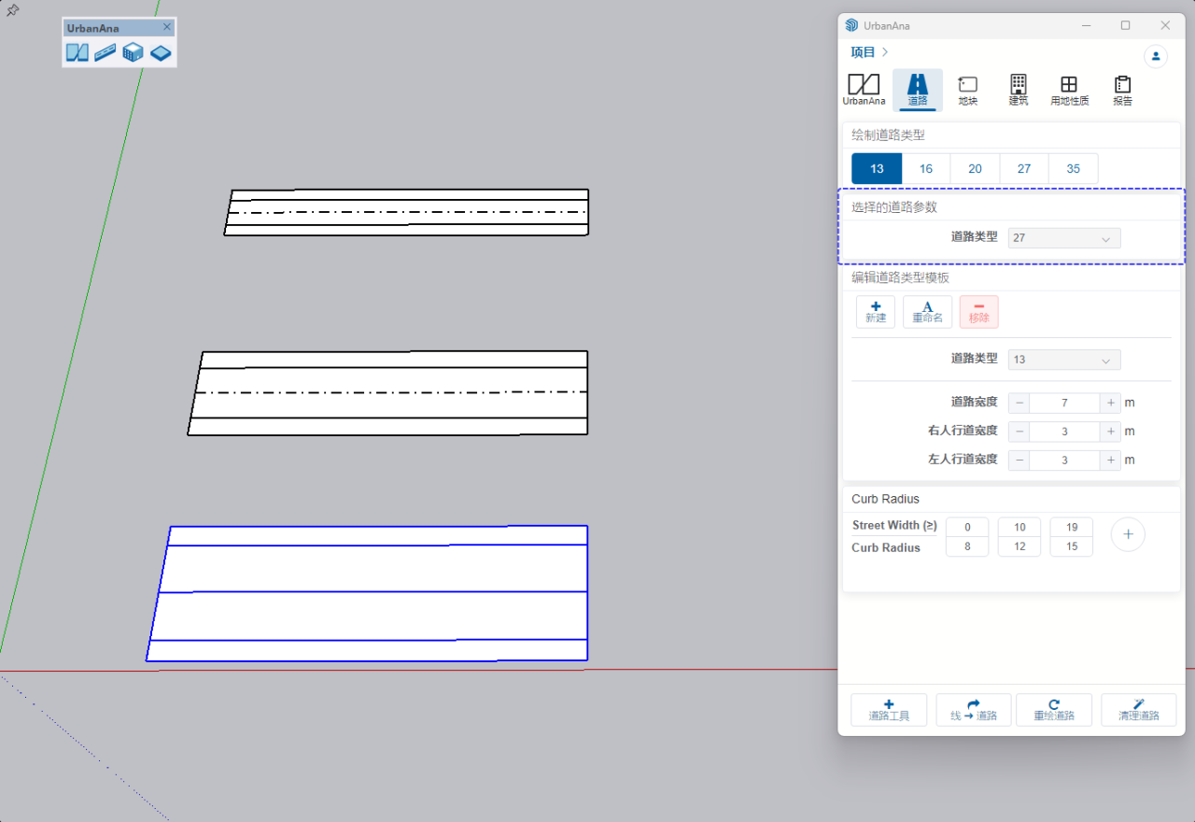Viewport: 1195px width, 822px height.
Task: Increase 道路宽度 road width with plus
Action: (1110, 404)
